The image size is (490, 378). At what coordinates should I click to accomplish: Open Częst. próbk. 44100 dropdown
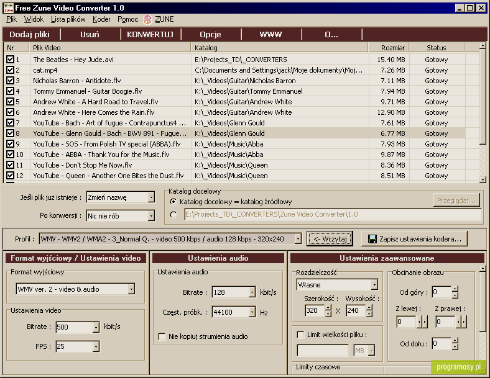252,312
